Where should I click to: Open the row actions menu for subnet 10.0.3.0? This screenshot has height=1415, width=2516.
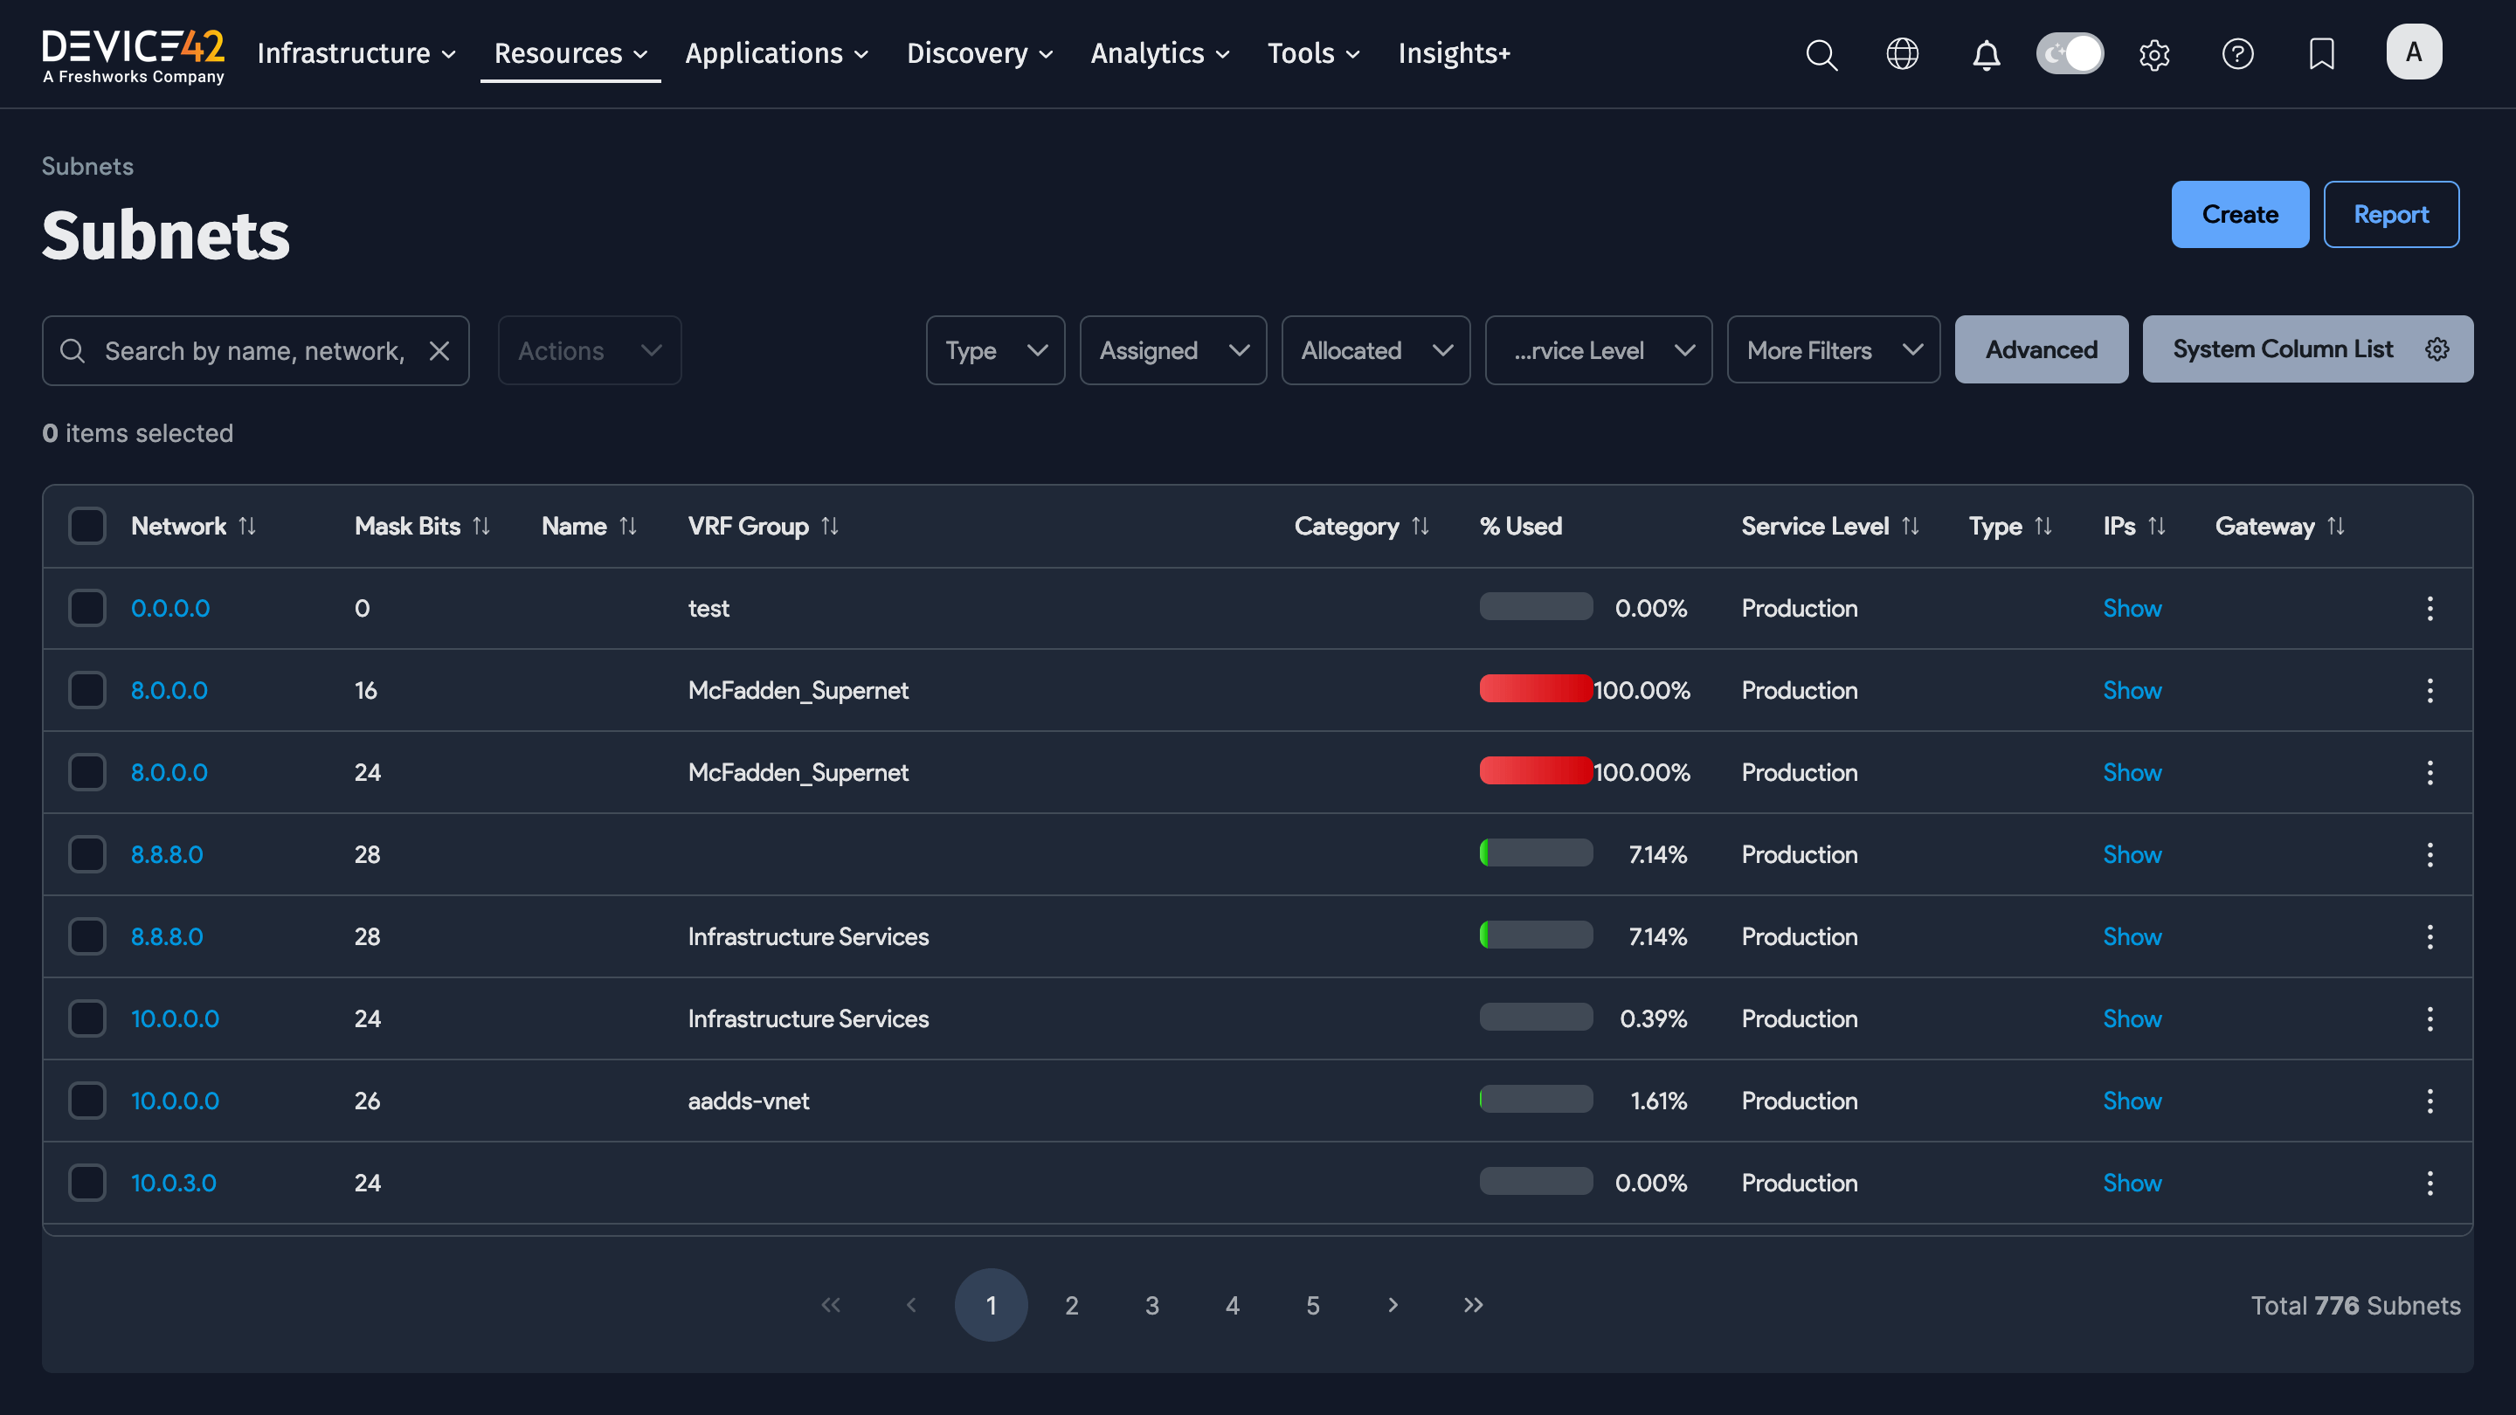2430,1183
